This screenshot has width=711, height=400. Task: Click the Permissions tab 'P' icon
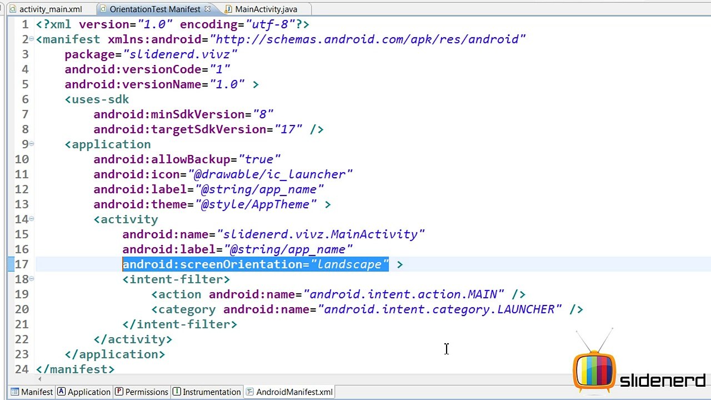(x=119, y=392)
